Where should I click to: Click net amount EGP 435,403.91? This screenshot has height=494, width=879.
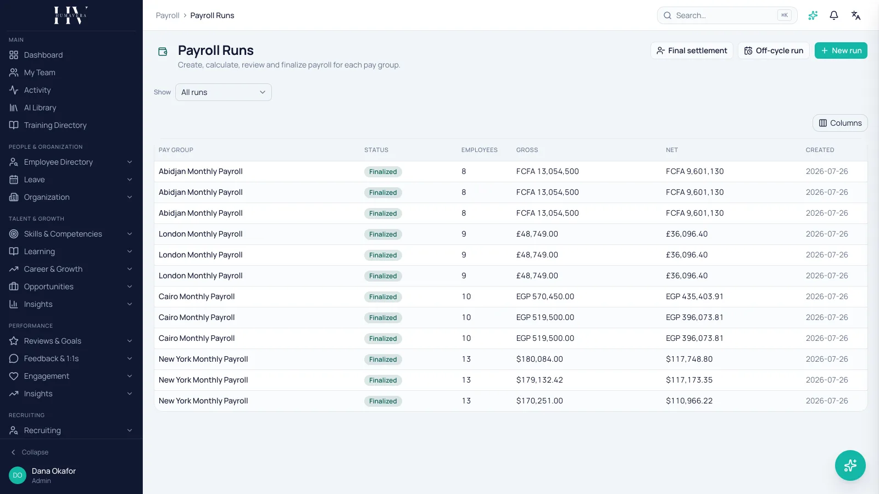point(694,296)
